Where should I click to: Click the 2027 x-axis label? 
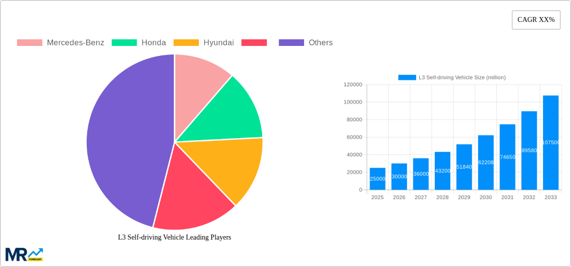[x=421, y=197]
